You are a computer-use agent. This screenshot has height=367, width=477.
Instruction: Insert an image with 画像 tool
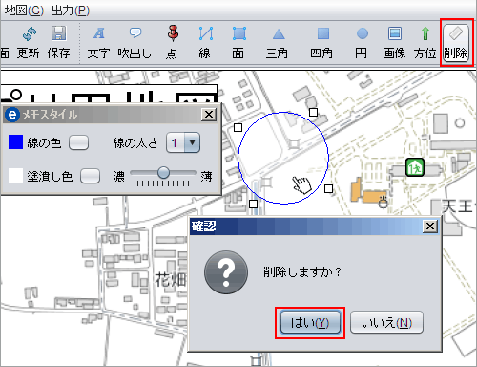(x=394, y=43)
